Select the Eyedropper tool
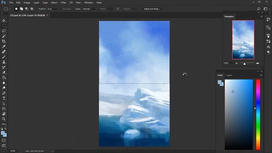 [x=4, y=46]
